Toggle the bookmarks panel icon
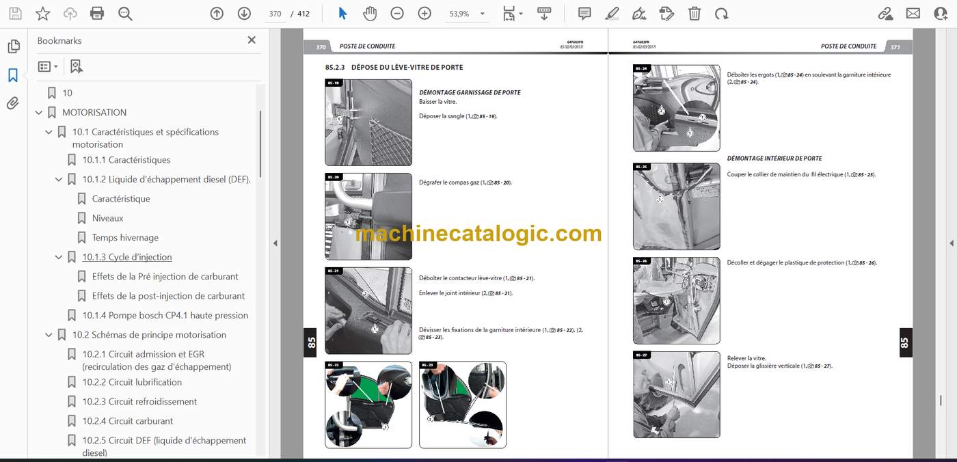Screen dimensions: 957x462 coord(13,75)
